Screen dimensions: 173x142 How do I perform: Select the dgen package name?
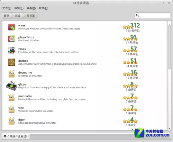(x=22, y=120)
